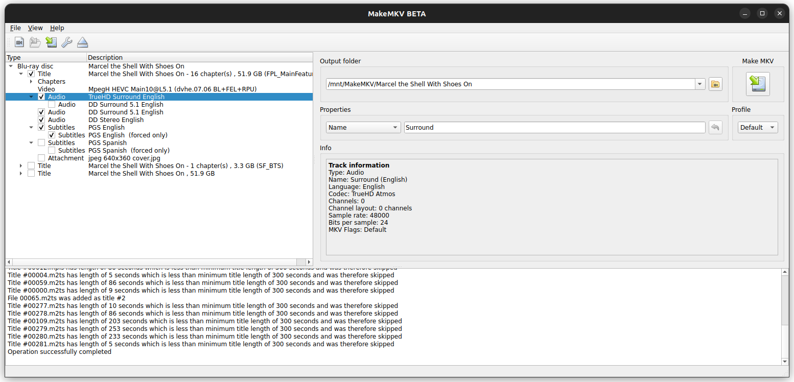
Task: Check the SF_BTS 3.3 GB title checkbox
Action: click(x=31, y=166)
